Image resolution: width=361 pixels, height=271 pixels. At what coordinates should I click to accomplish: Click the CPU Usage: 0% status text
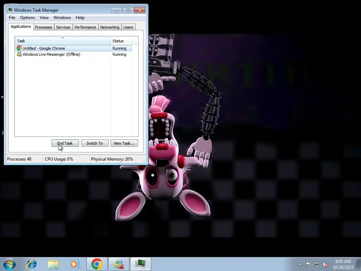coord(59,159)
